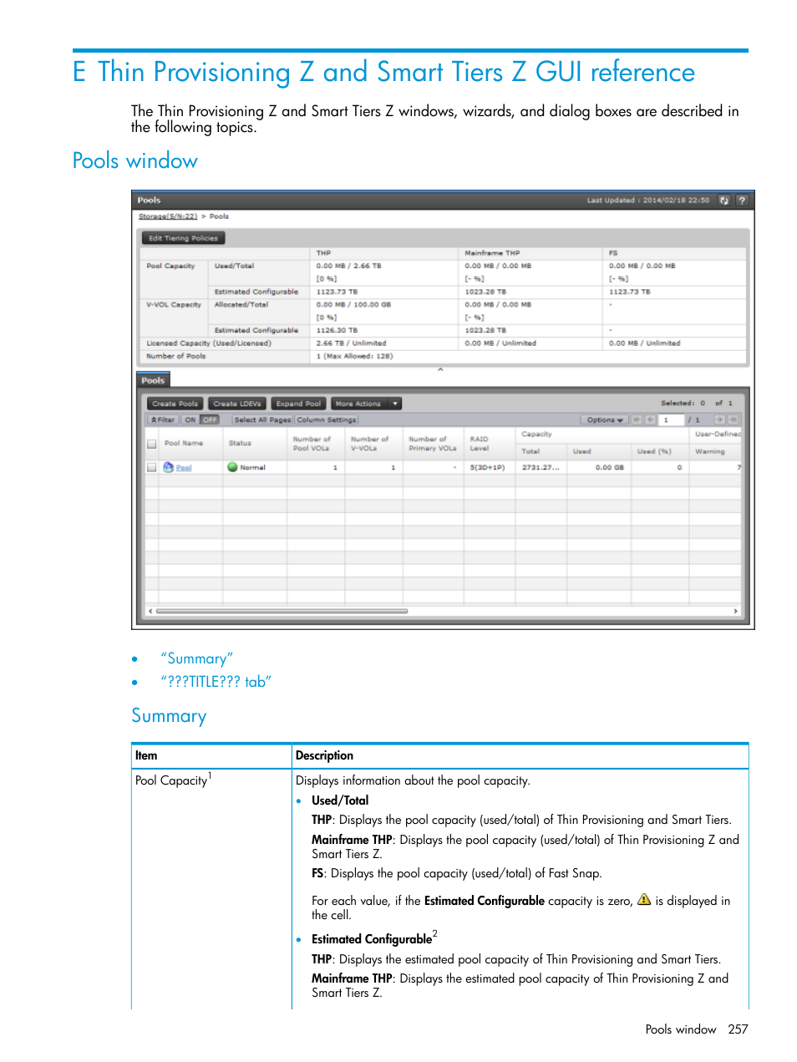The width and height of the screenshot is (797, 1062).
Task: Go to last page arrow icon
Action: [x=733, y=419]
